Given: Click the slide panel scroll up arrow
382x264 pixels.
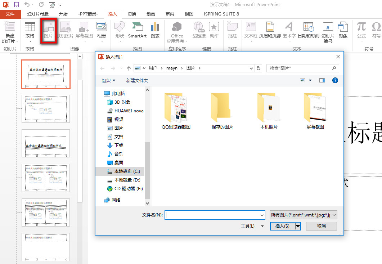Looking at the screenshot, I should click(80, 57).
